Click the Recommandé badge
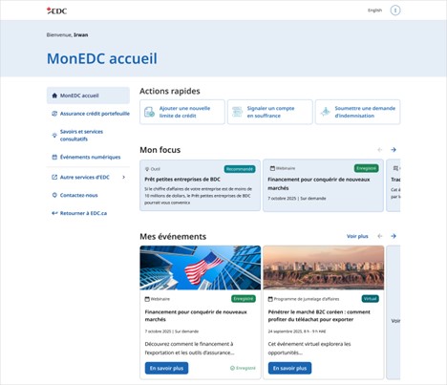Viewport: 447px width, 385px height. coord(240,169)
